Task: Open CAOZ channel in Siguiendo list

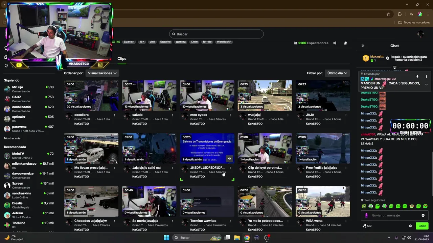Action: pyautogui.click(x=29, y=99)
